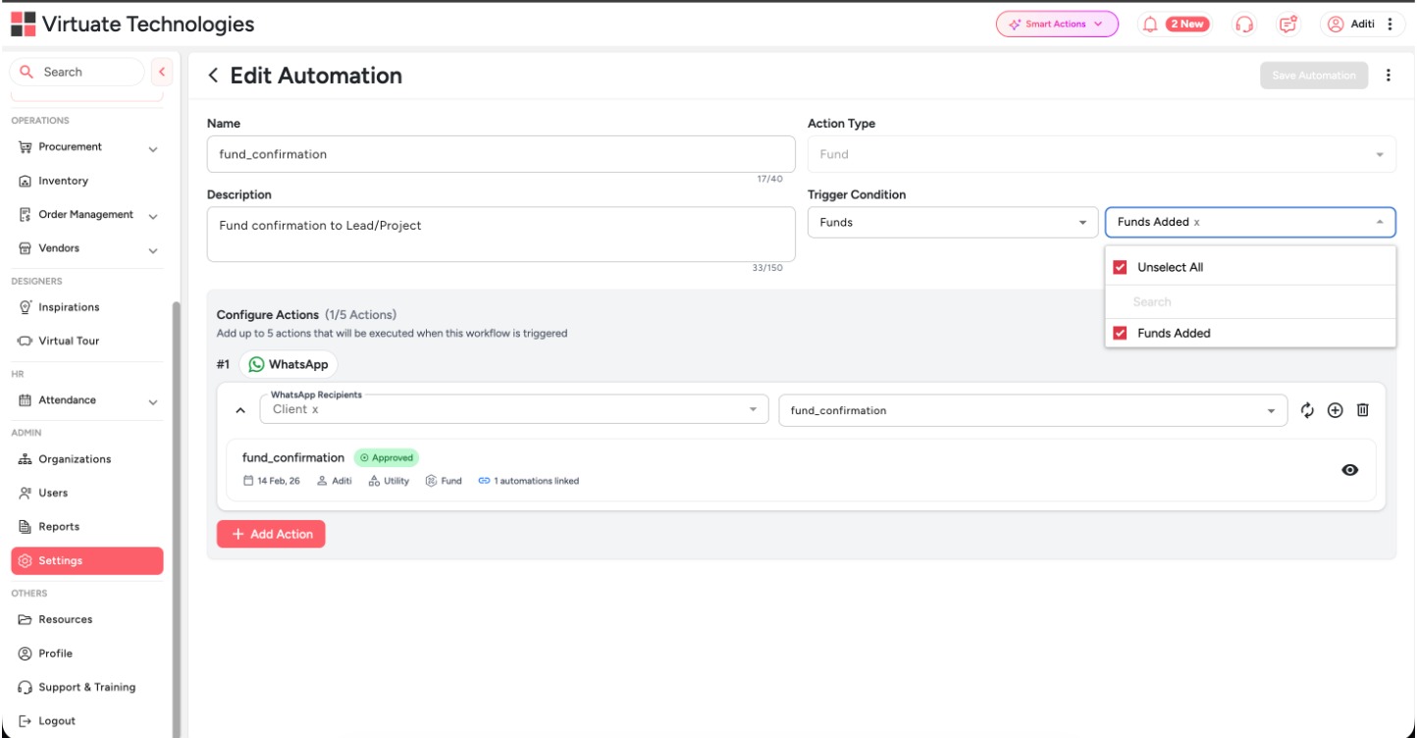Open the kebab menu beside Save Automation

1389,75
